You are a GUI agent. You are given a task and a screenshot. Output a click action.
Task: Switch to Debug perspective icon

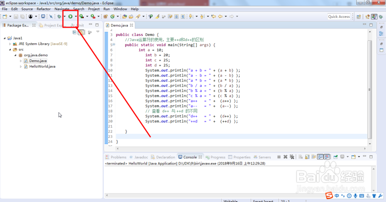click(381, 17)
